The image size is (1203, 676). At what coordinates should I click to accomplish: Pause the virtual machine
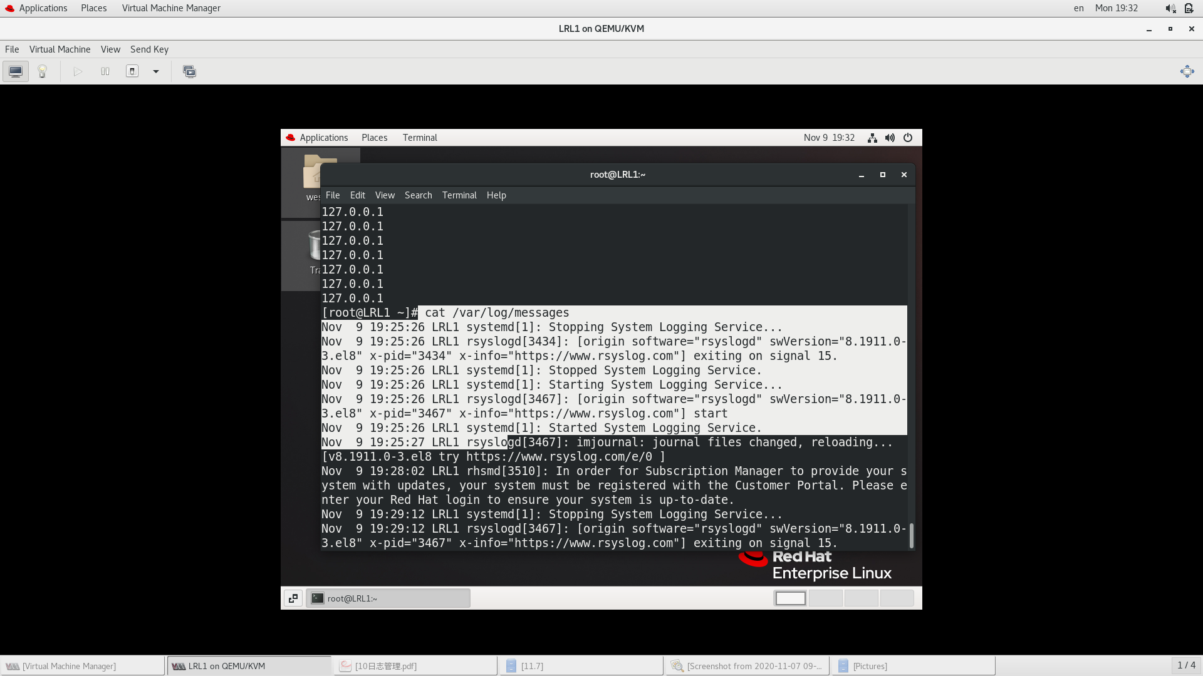coord(105,71)
